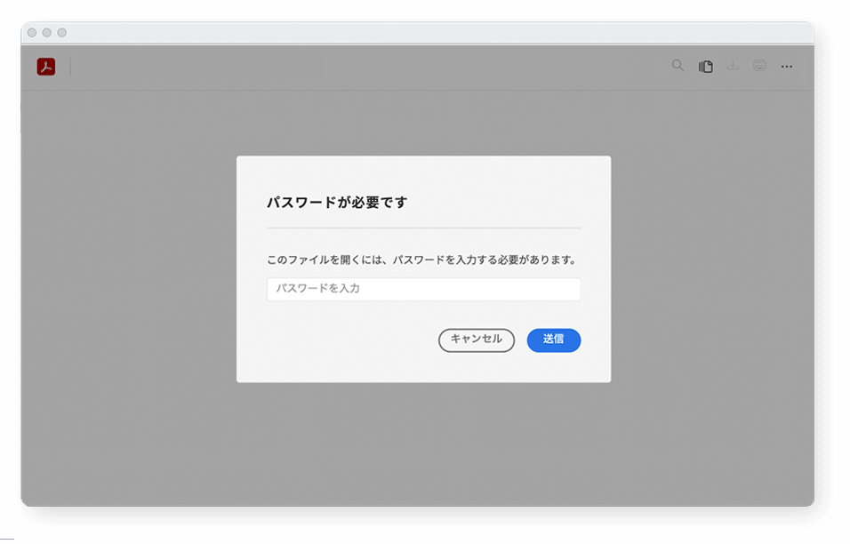Click the print document icon
Screen dimensions: 850x544
click(759, 66)
